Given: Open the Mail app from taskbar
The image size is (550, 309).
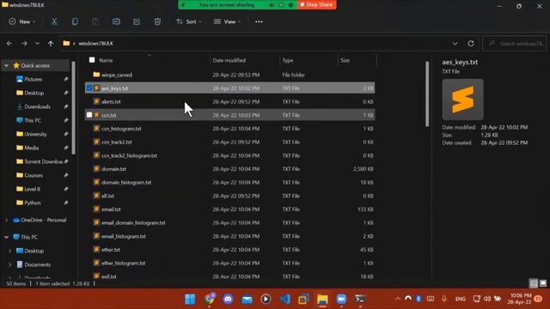Looking at the screenshot, I should (247, 299).
